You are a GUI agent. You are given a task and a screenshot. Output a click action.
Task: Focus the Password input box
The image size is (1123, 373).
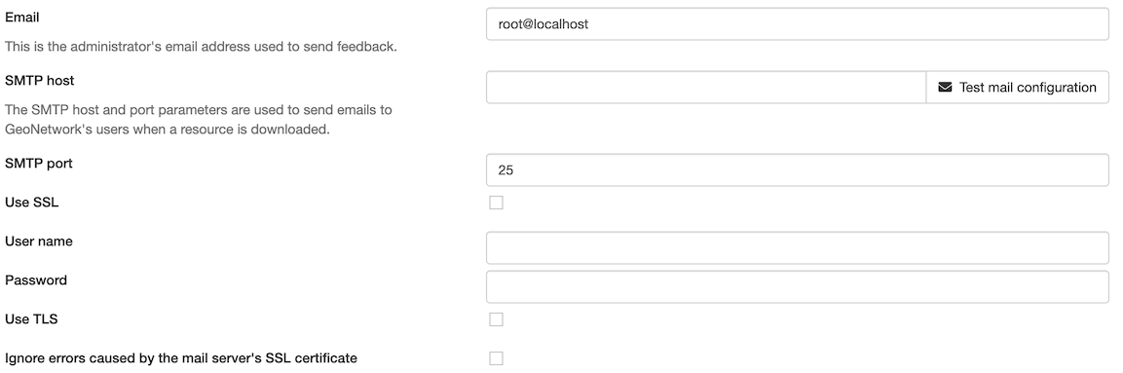[797, 286]
